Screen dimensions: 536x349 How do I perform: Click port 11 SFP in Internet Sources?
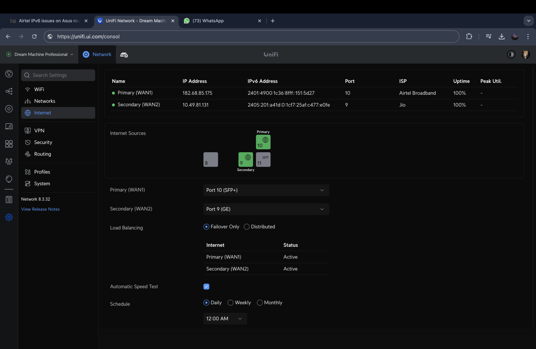click(263, 160)
